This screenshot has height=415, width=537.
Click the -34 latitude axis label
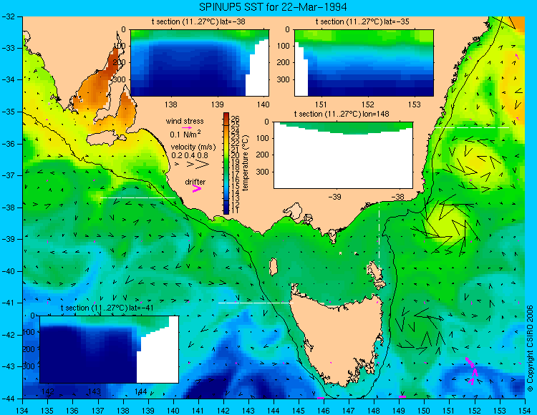8,80
